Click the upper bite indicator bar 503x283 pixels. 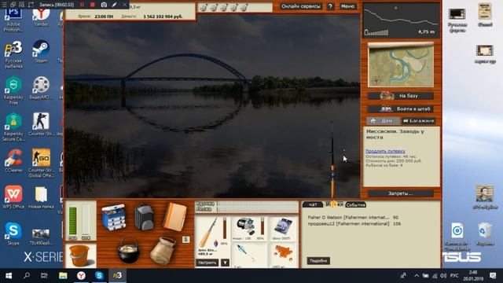pos(258,204)
